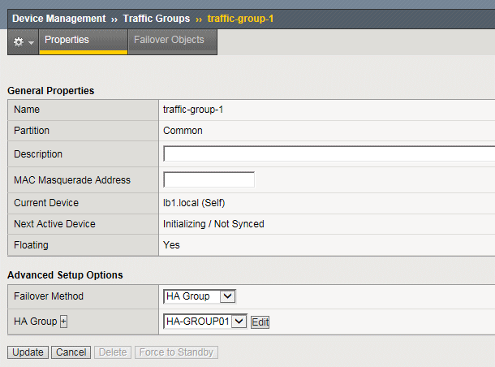Cancel the traffic group changes
Viewport: 495px width, 367px height.
click(71, 352)
